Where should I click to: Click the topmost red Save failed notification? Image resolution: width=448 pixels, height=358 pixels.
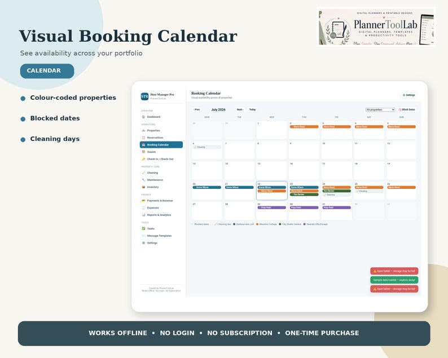coord(394,271)
